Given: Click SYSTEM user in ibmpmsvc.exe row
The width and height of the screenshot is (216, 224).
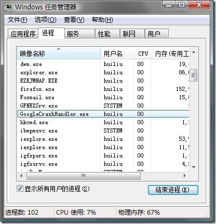Looking at the screenshot, I should (x=113, y=130).
